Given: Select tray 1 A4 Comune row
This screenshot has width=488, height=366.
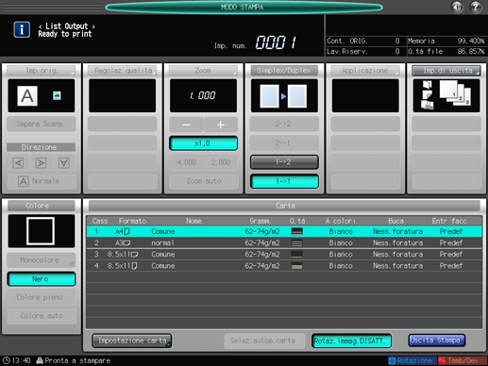Looking at the screenshot, I should 284,231.
